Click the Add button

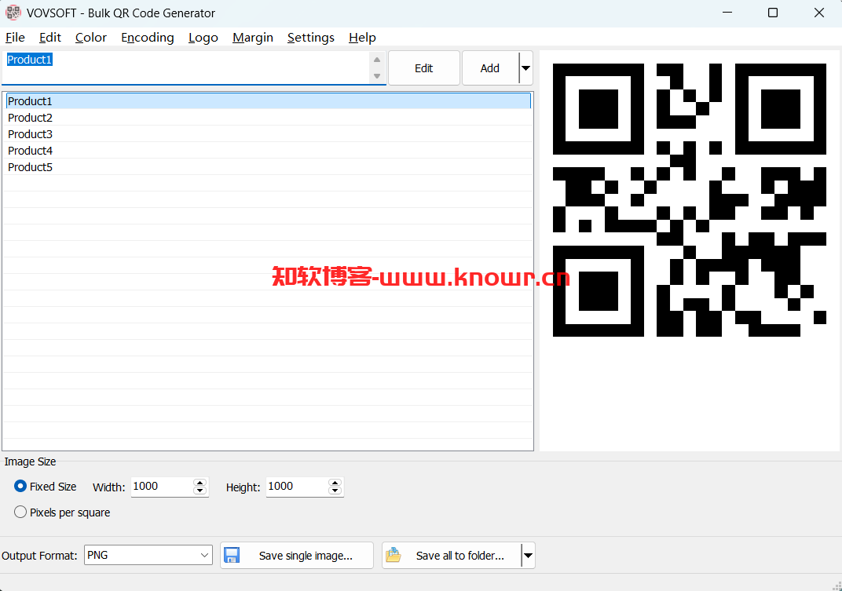[x=490, y=68]
